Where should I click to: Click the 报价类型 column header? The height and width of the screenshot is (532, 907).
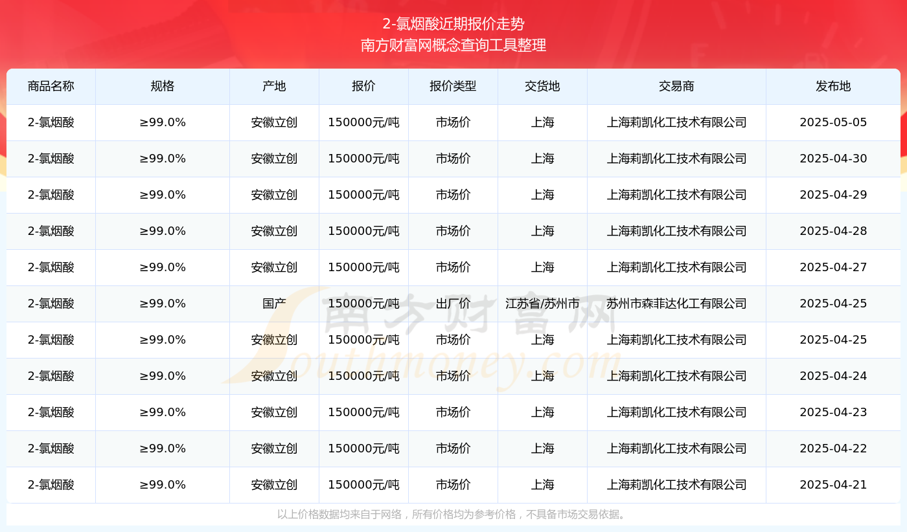[453, 86]
